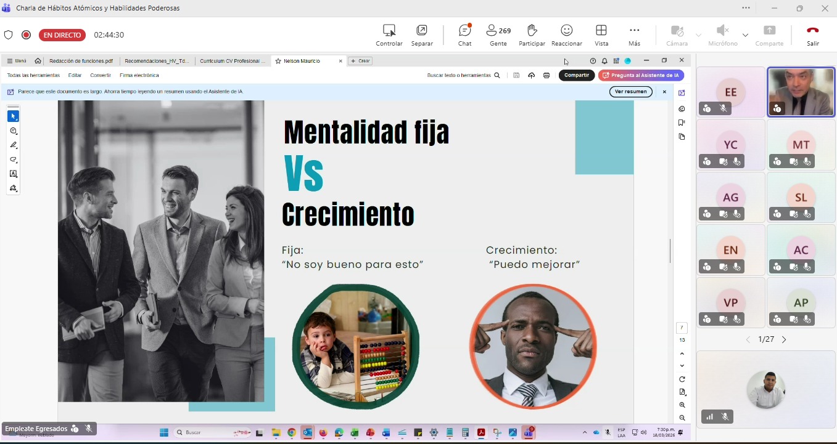837x444 pixels.
Task: Change layout using the Vista icon
Action: [601, 34]
